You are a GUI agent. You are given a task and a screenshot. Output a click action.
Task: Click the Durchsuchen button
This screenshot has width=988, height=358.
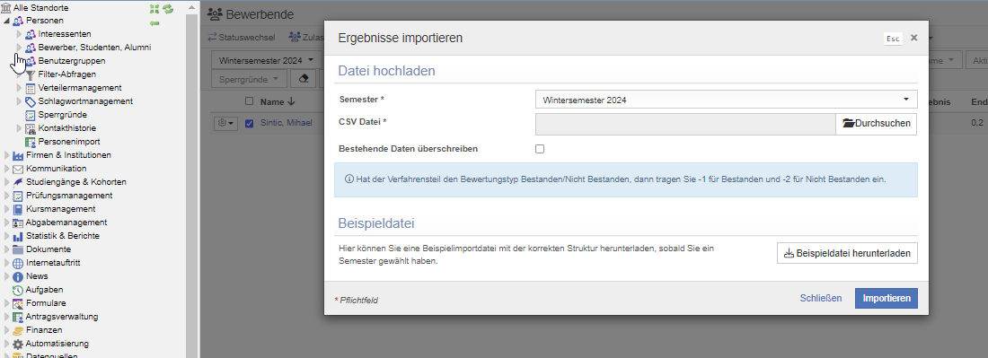tap(877, 123)
